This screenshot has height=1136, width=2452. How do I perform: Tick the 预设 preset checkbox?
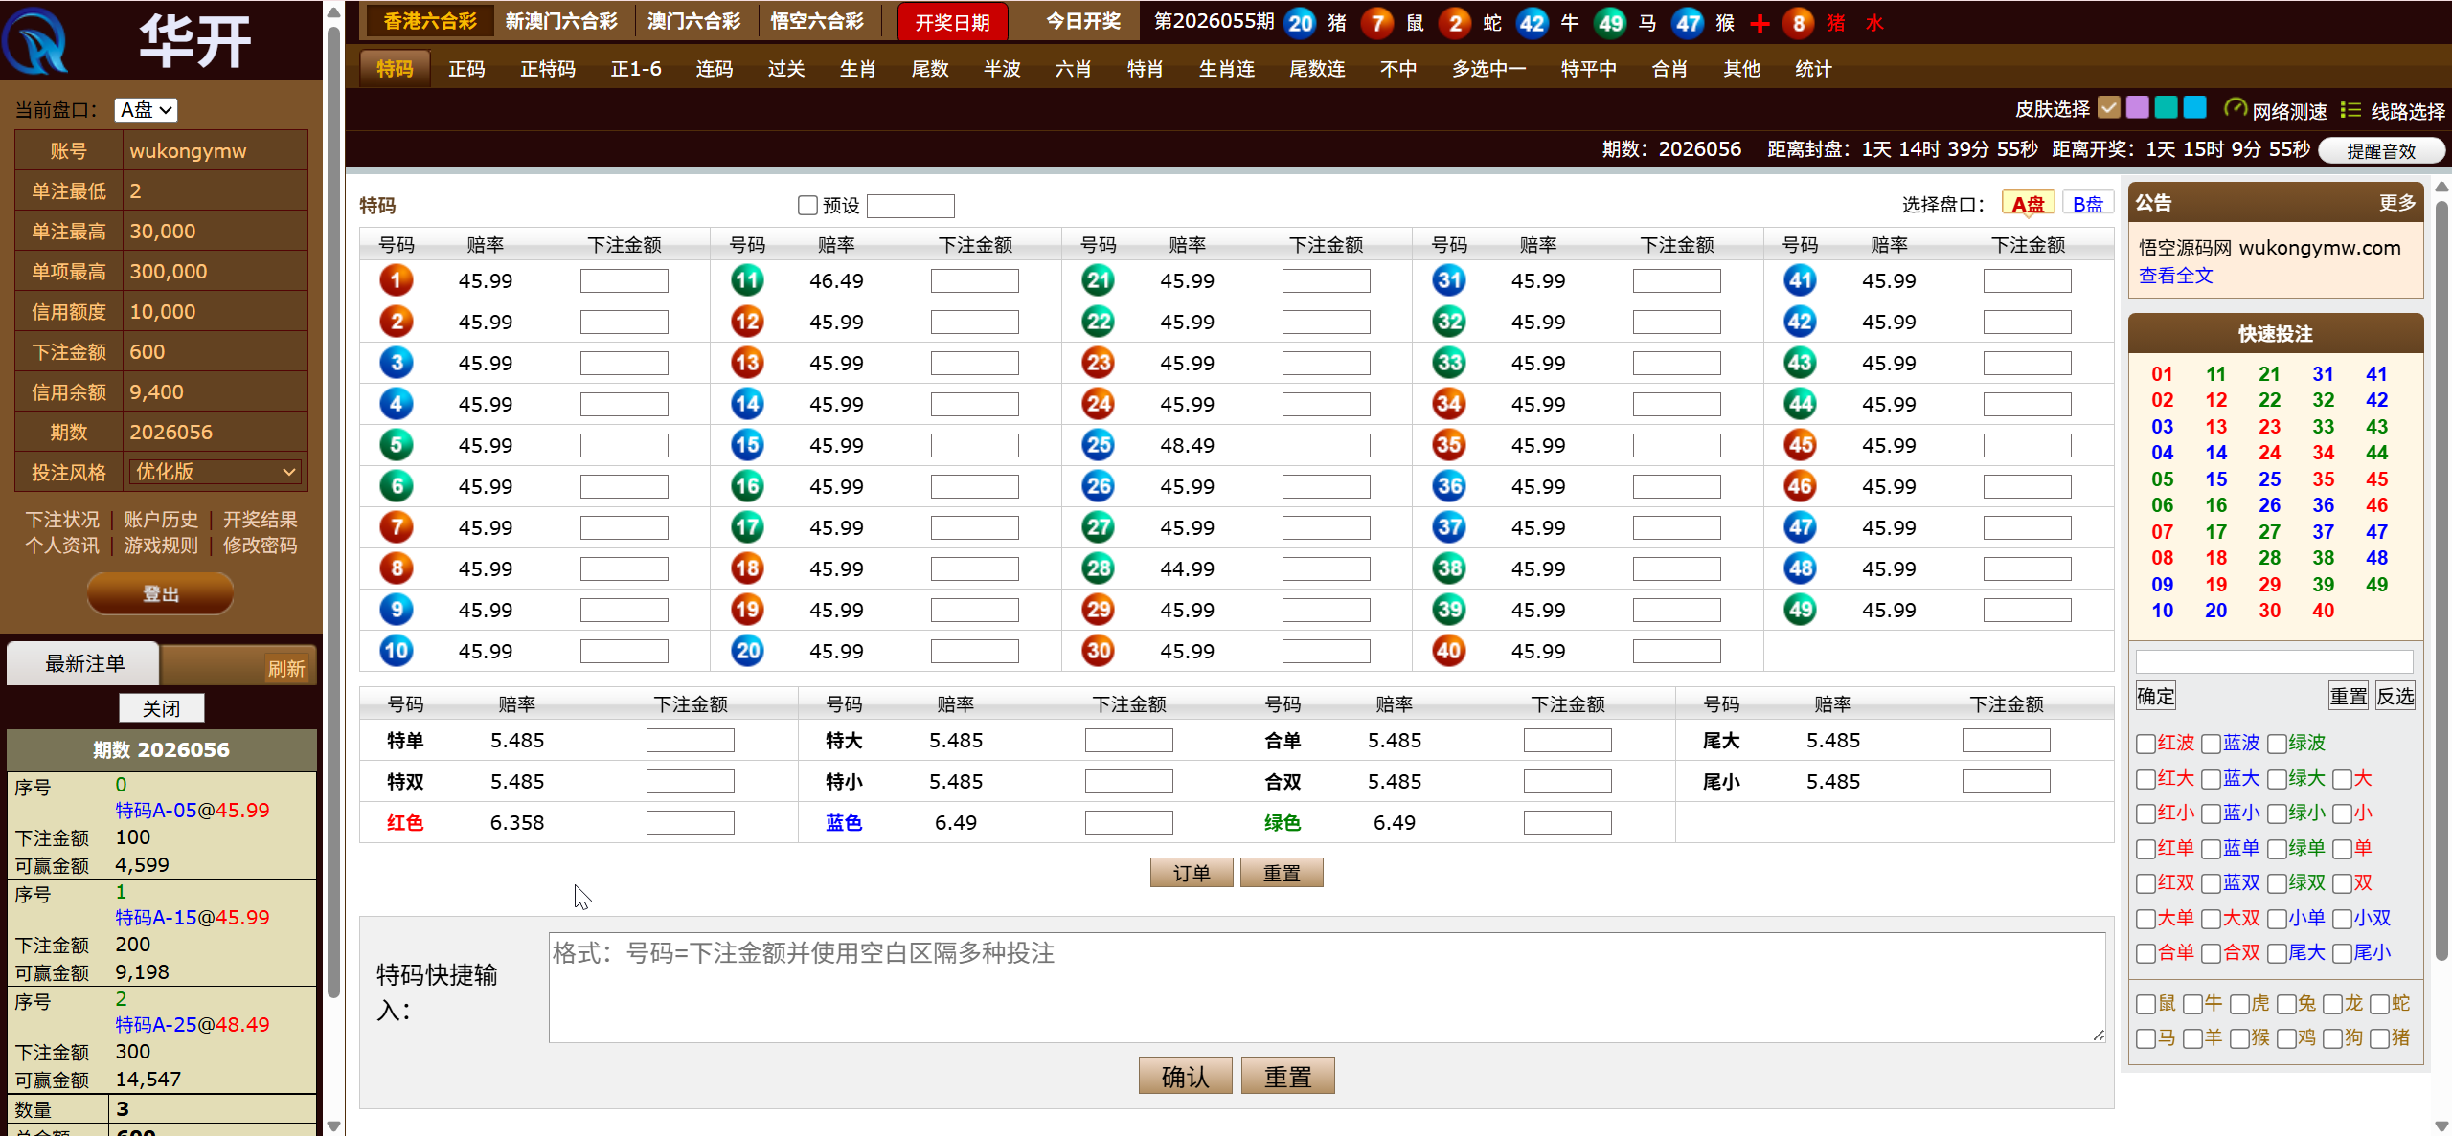click(x=807, y=206)
